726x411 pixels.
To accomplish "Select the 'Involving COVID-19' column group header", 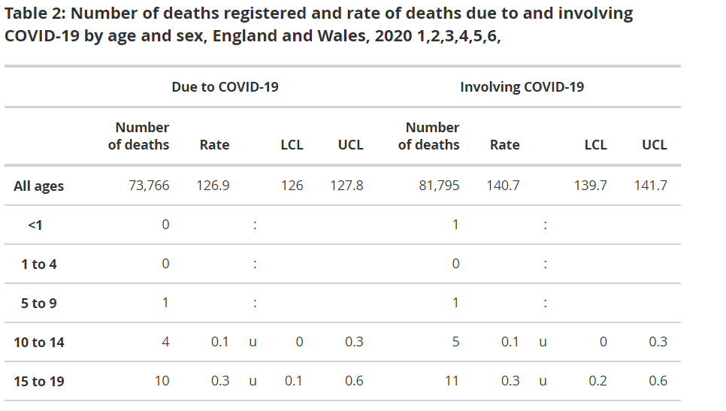I will point(522,86).
